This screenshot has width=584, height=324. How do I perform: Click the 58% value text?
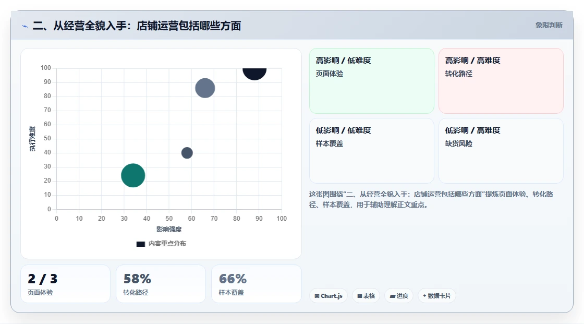tap(137, 279)
